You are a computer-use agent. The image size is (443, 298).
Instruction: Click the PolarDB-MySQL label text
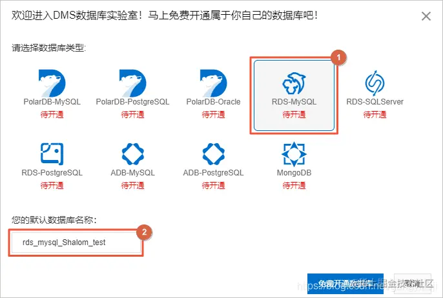pyautogui.click(x=52, y=102)
